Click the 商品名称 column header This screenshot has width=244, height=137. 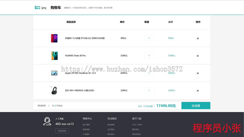(71, 22)
